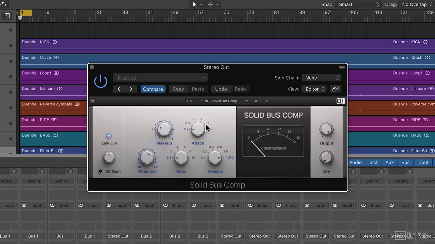The height and width of the screenshot is (244, 435).
Task: Click the NI logo in plugin header
Action: pyautogui.click(x=340, y=101)
